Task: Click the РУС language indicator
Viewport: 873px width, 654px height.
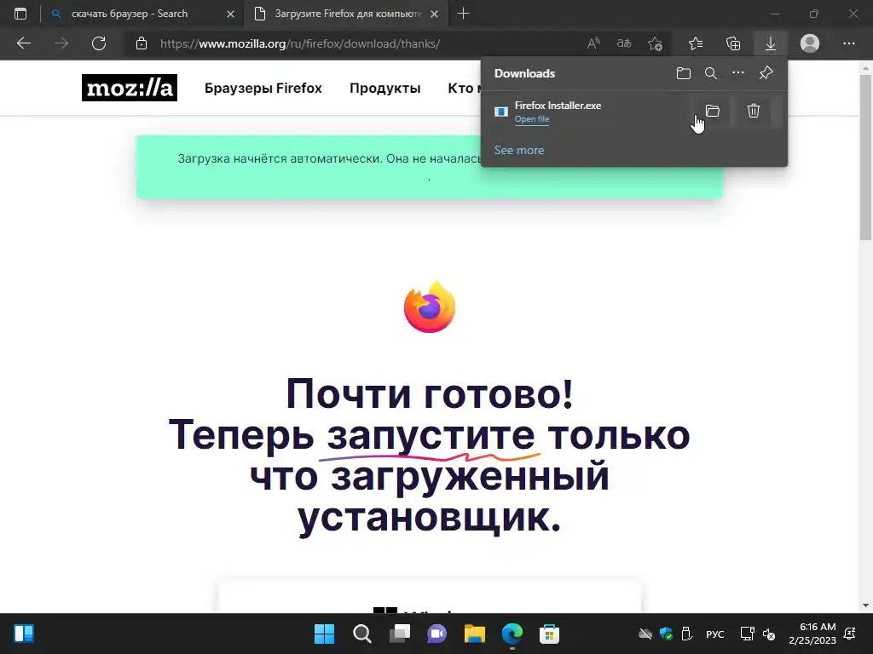Action: (x=715, y=634)
